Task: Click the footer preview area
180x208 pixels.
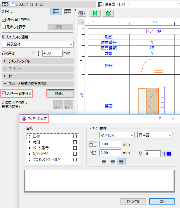Action: pos(99,180)
